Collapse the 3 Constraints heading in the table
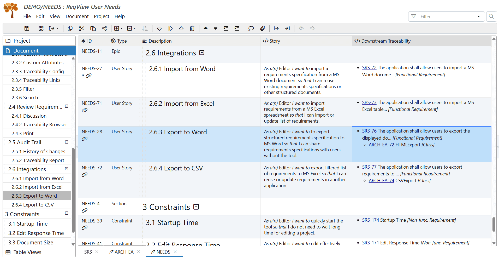This screenshot has height=258, width=499. [196, 207]
